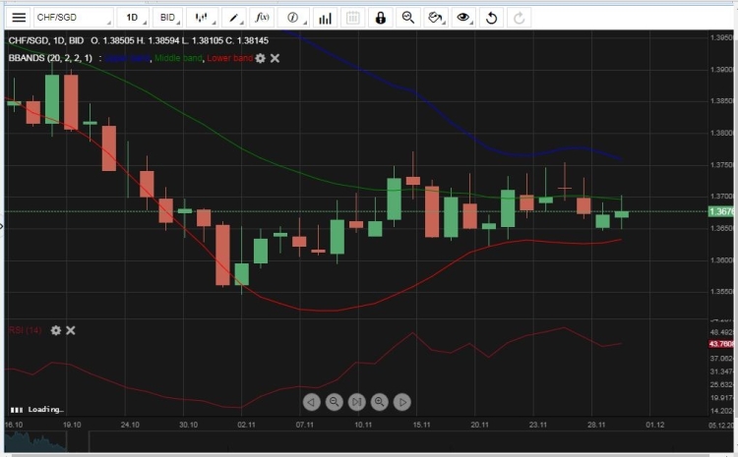738x457 pixels.
Task: Click the CHF/SGD symbol selector field
Action: tap(74, 18)
